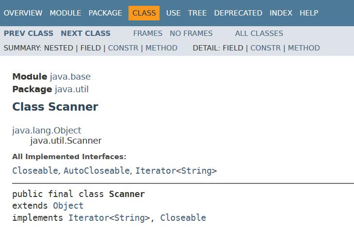Open the java.base module link
The height and width of the screenshot is (230, 354).
(x=70, y=77)
